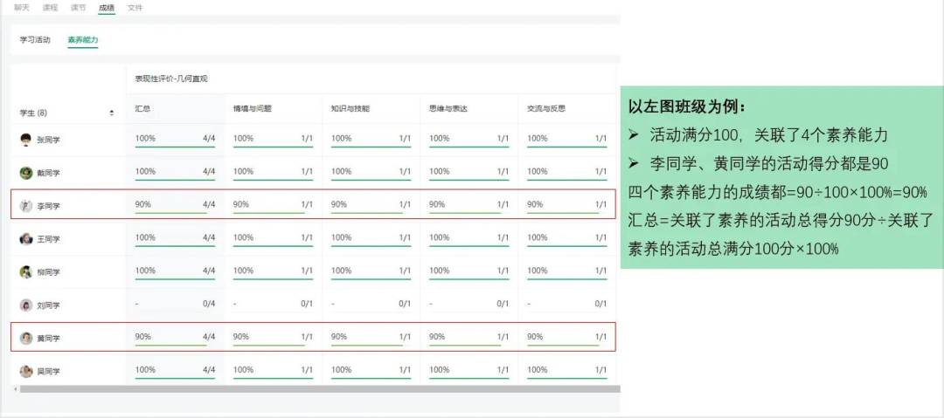
Task: Click 黄同学's avatar
Action: pos(26,338)
